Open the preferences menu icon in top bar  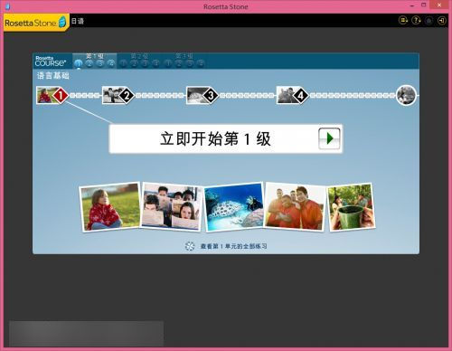tap(403, 21)
